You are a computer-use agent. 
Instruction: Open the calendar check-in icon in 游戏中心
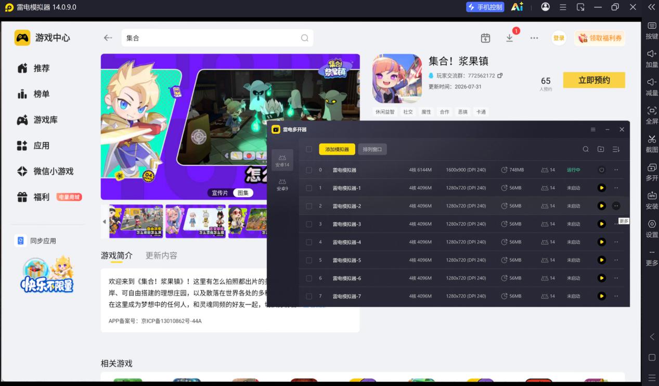pos(485,38)
